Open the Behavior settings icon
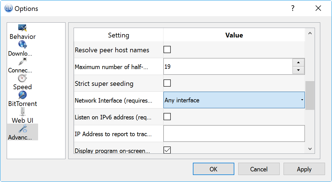The image size is (332, 182). 22,28
